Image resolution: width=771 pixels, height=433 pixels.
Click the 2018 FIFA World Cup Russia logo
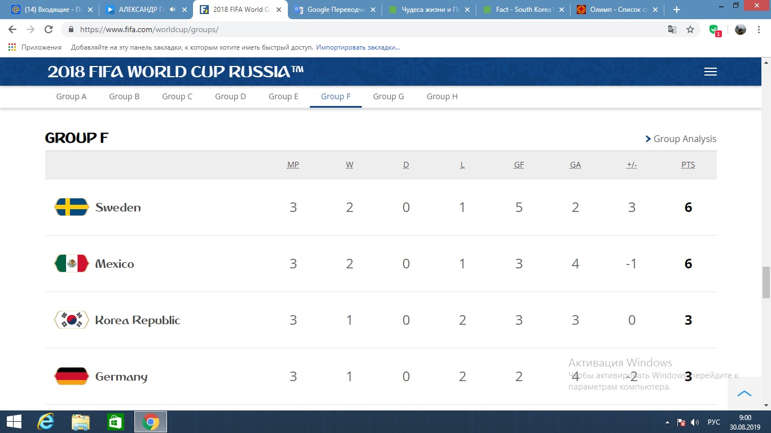176,72
